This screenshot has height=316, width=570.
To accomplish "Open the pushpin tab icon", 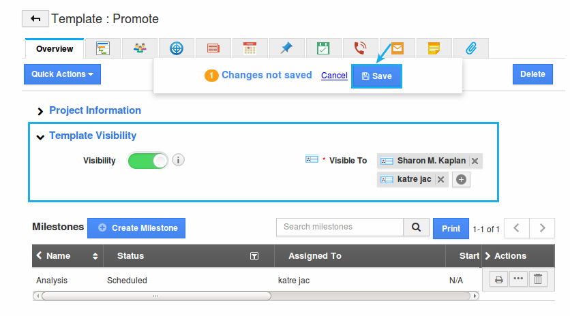I will pyautogui.click(x=287, y=48).
